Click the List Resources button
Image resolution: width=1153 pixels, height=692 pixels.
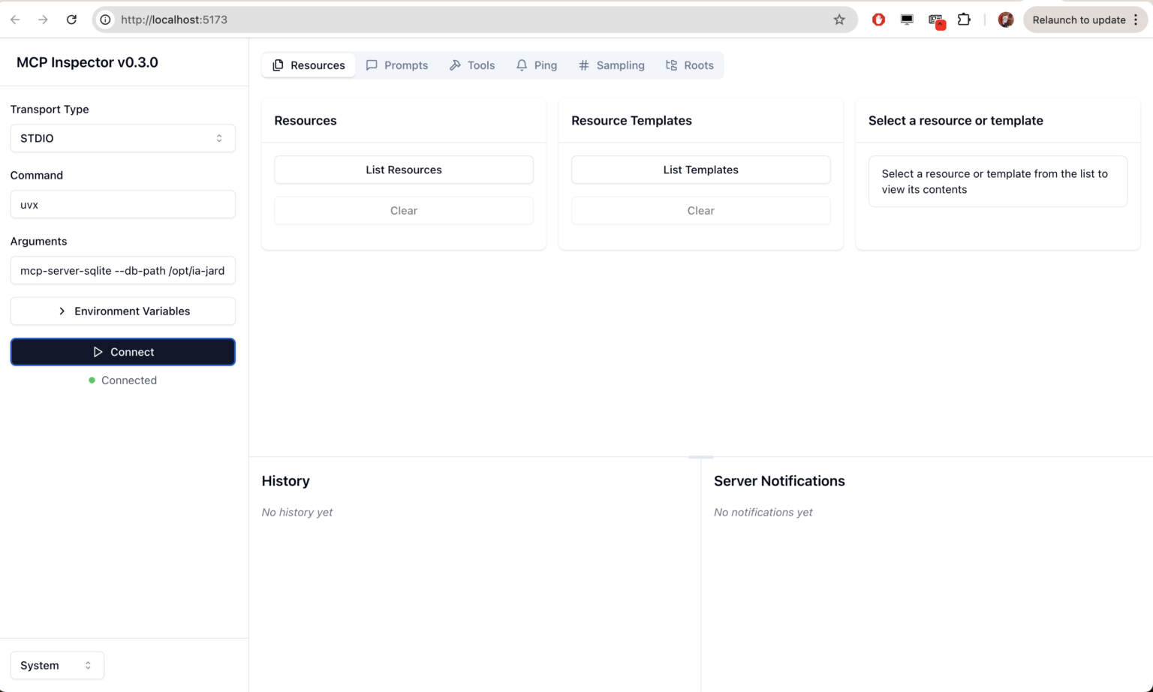click(x=404, y=170)
